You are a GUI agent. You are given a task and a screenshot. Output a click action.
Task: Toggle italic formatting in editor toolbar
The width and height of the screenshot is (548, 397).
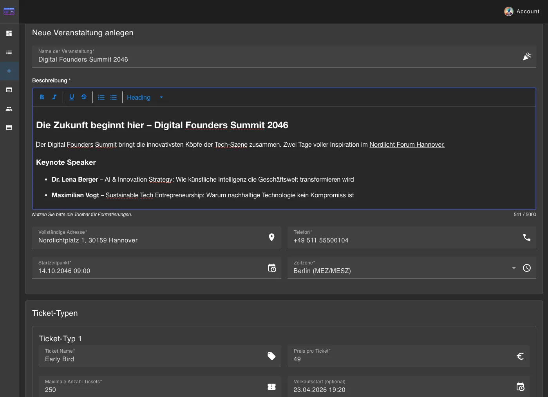54,97
